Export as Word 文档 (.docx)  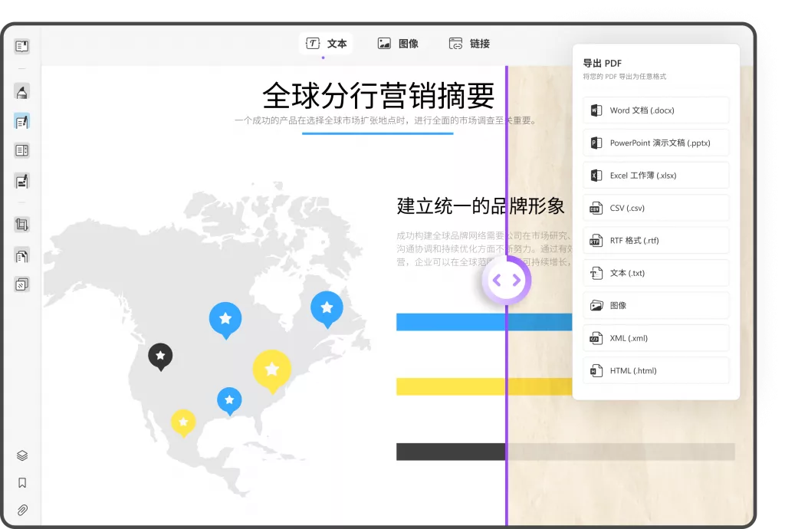pyautogui.click(x=655, y=110)
